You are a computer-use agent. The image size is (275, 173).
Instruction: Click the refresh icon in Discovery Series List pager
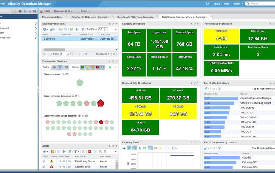pos(86,54)
